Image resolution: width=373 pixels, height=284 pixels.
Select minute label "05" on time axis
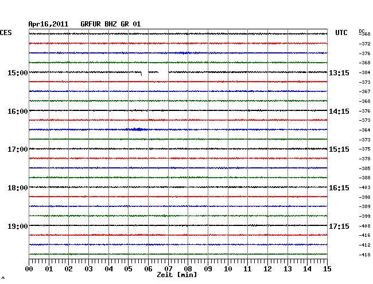tap(128, 269)
